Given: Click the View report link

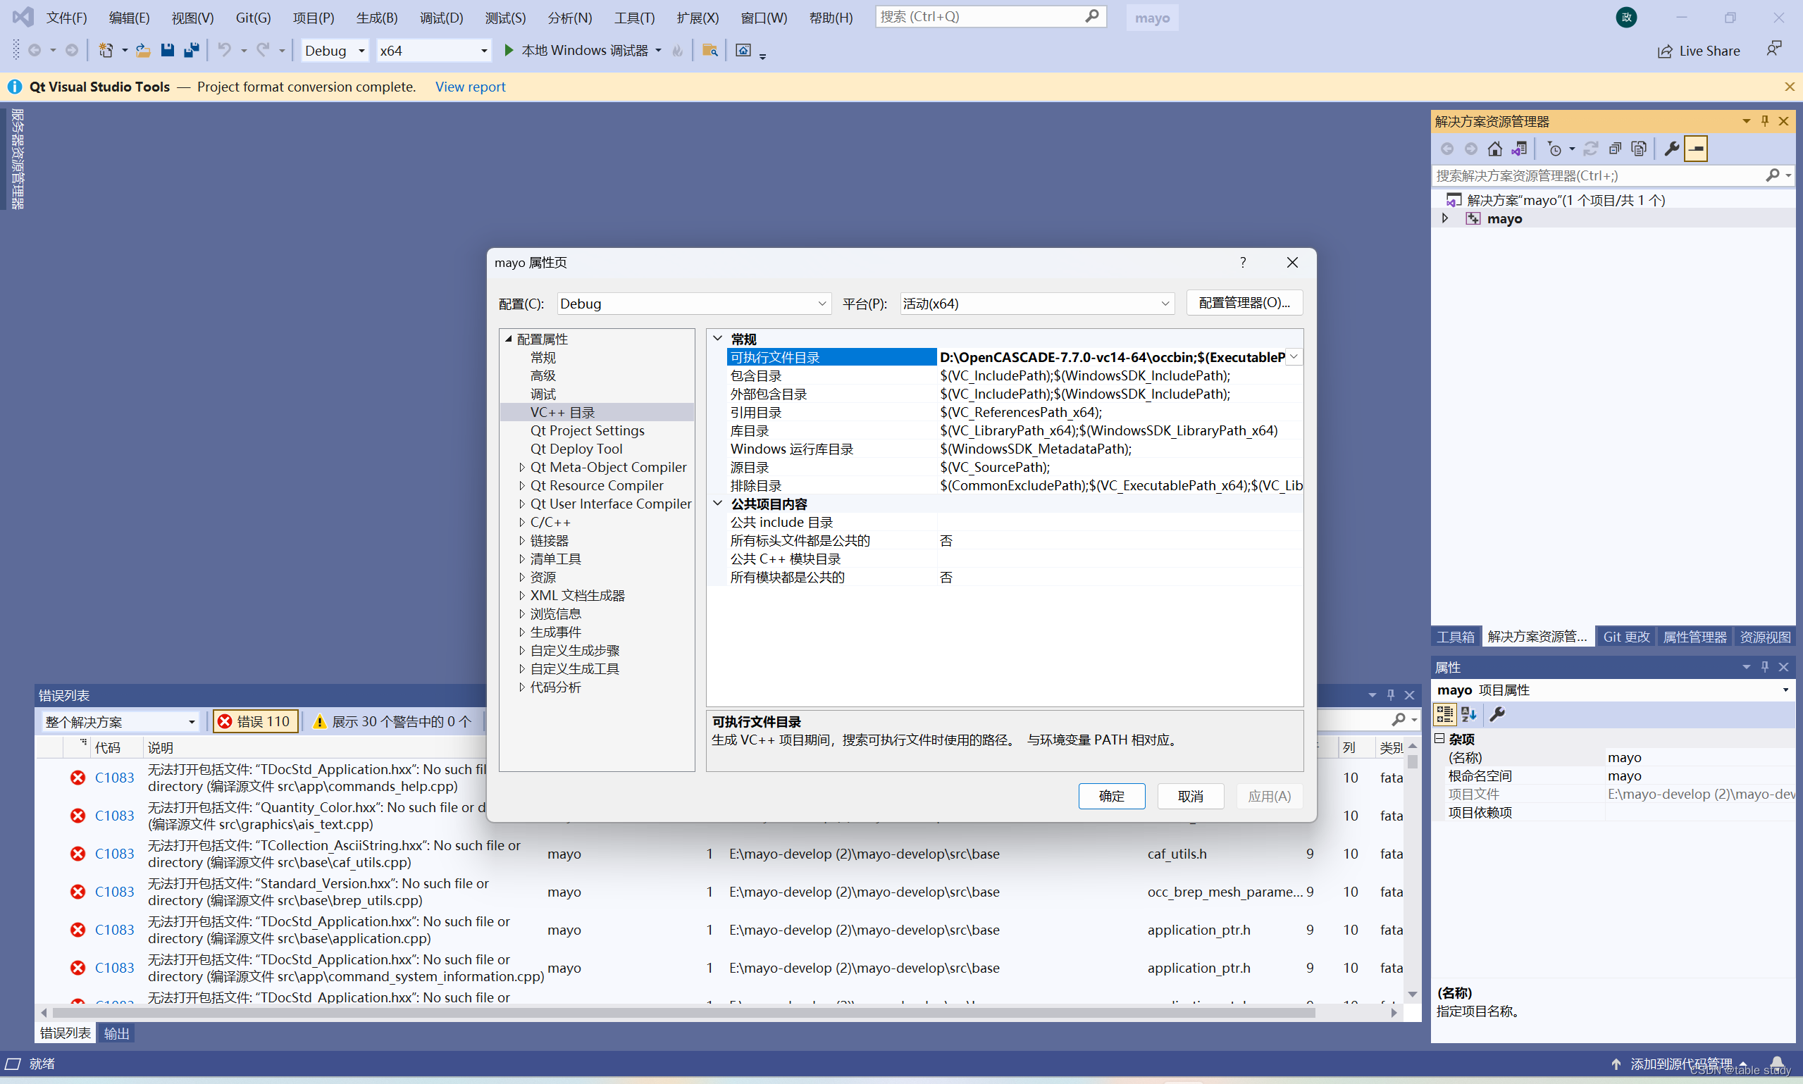Looking at the screenshot, I should coord(470,87).
